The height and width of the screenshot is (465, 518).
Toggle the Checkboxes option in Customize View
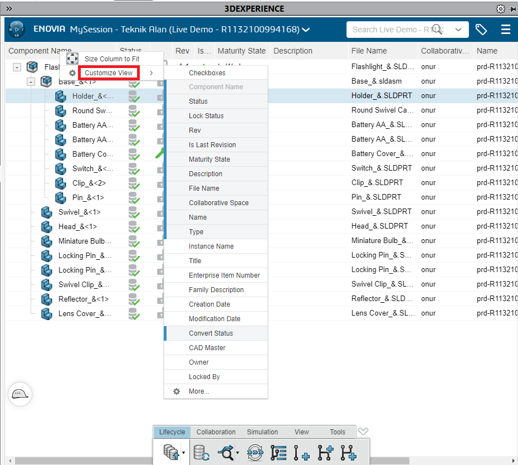point(207,73)
